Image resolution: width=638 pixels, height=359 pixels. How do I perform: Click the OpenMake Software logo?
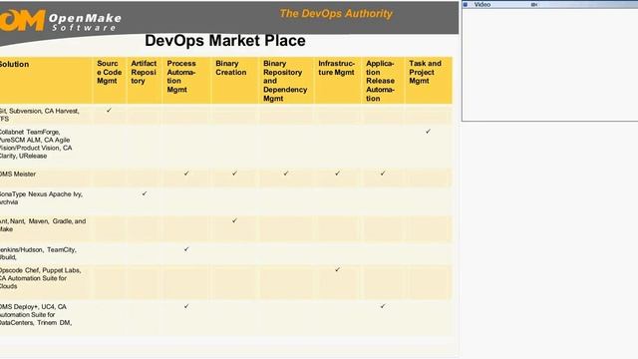click(x=61, y=20)
